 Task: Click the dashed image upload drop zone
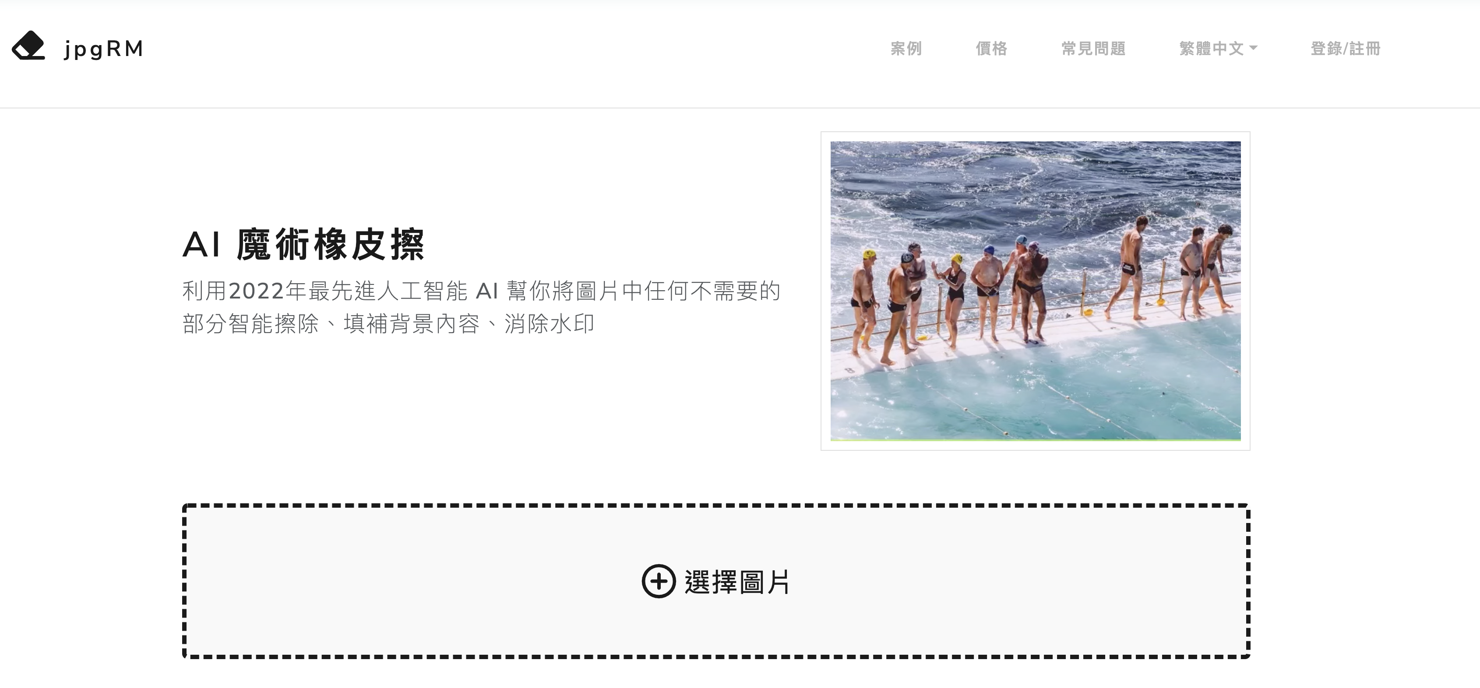[716, 581]
